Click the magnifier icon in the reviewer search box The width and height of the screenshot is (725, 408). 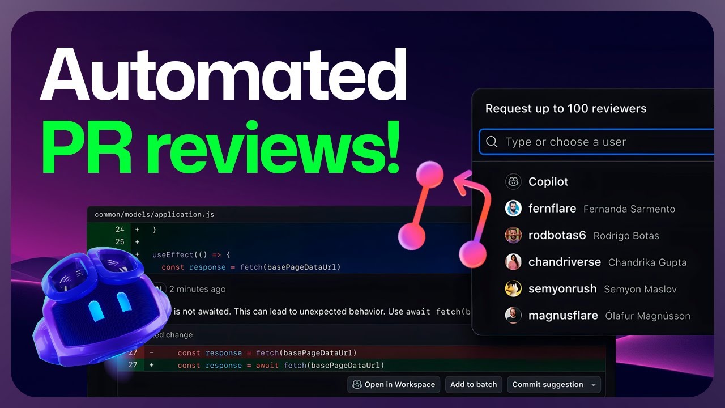(x=492, y=142)
